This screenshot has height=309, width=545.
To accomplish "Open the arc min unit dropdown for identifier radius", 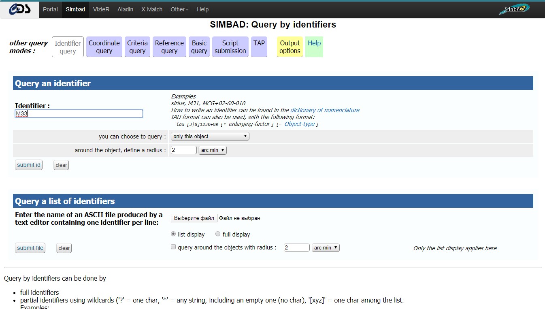I will point(213,150).
